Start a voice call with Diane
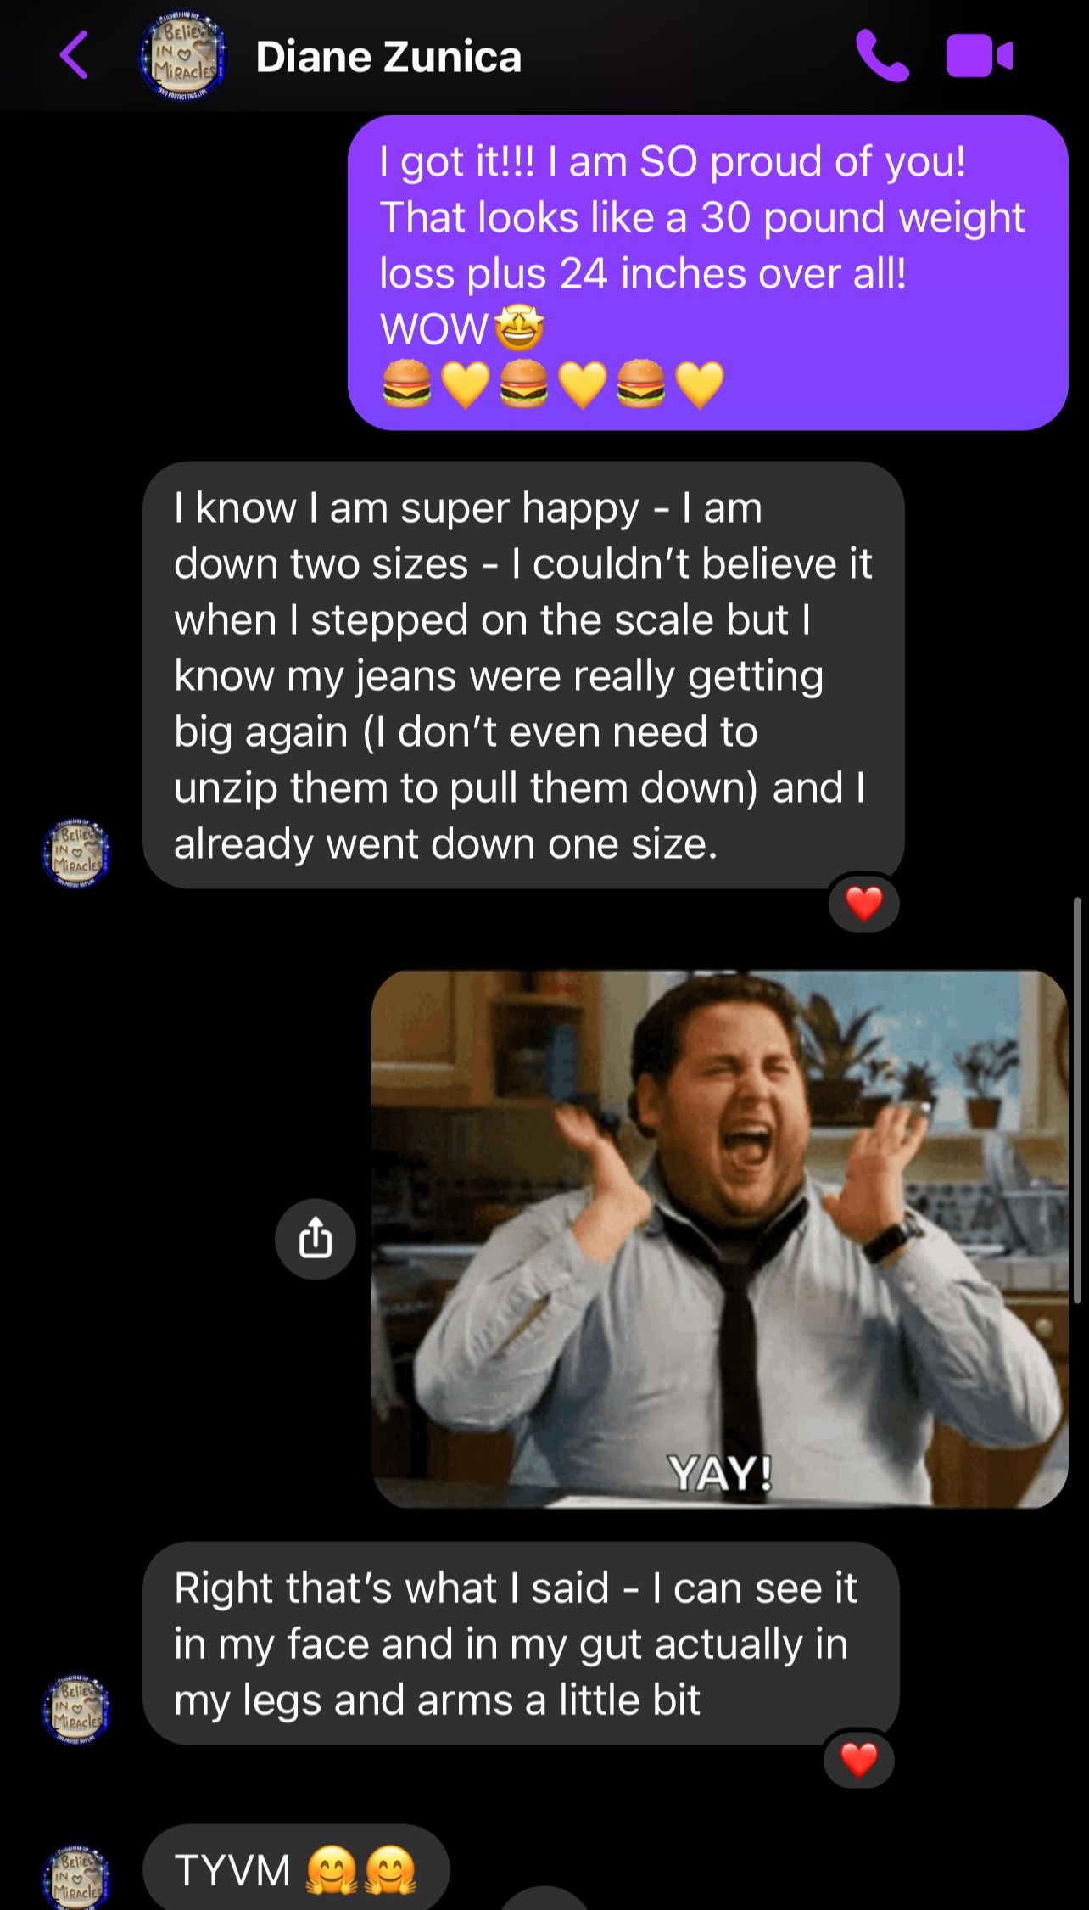Screen dimensions: 1089x1910 click(882, 56)
